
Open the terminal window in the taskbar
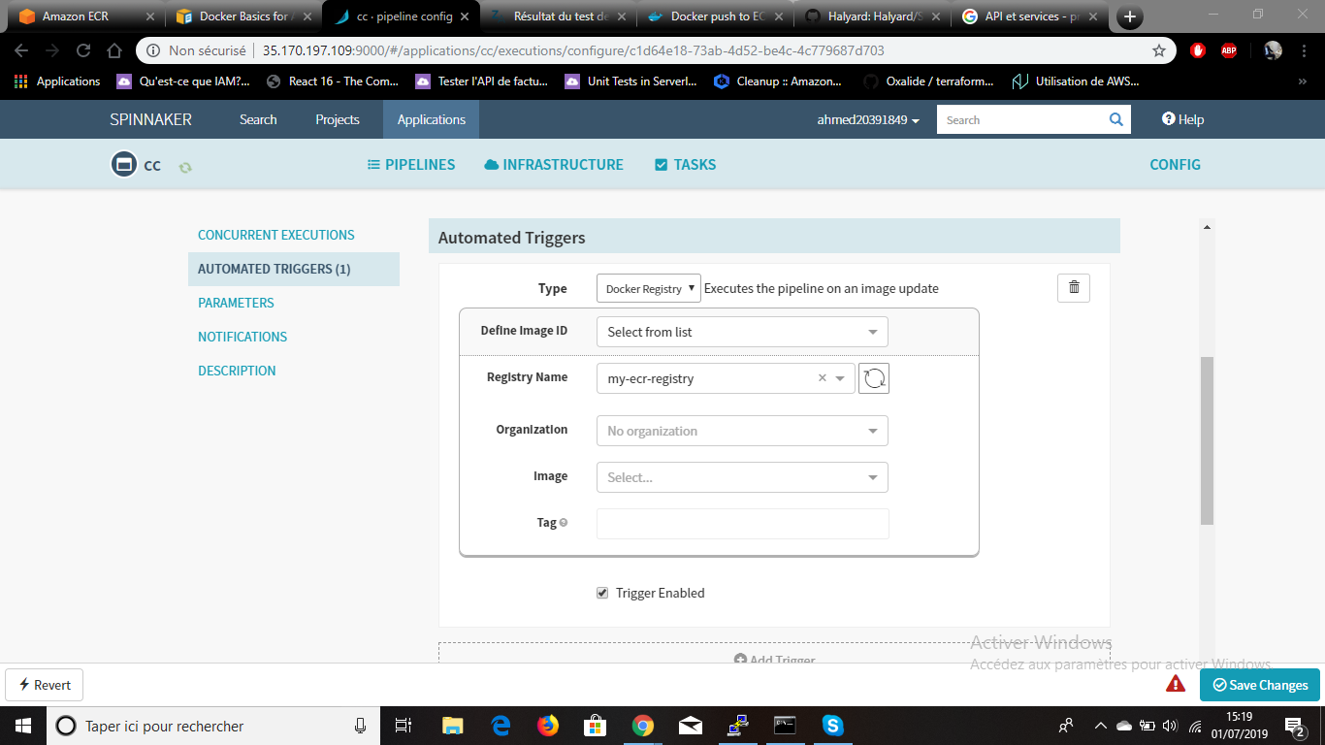tap(785, 725)
